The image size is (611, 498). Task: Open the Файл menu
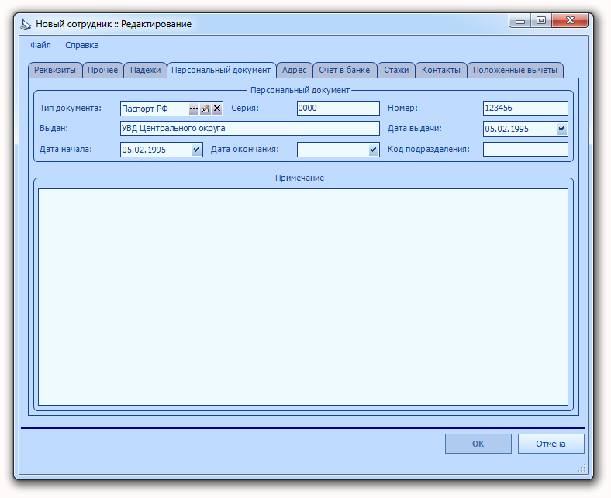pyautogui.click(x=40, y=45)
